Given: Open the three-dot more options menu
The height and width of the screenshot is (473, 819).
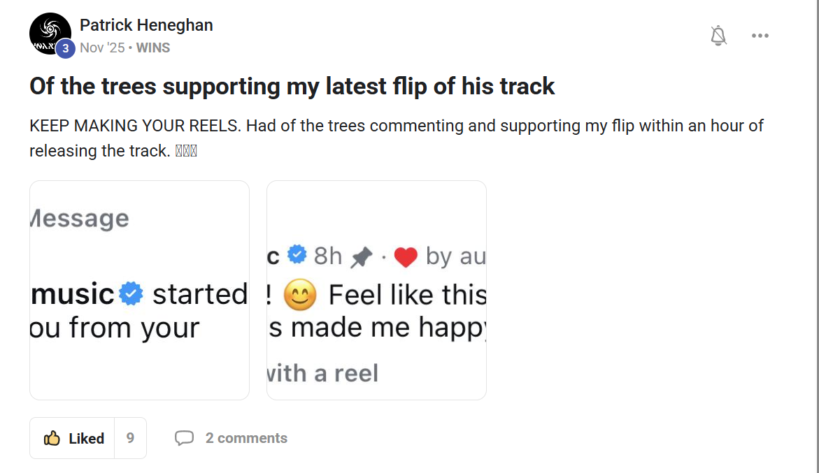Looking at the screenshot, I should pos(760,36).
